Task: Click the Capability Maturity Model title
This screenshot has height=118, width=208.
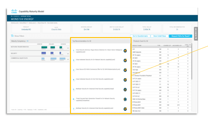Action: (x=32, y=12)
